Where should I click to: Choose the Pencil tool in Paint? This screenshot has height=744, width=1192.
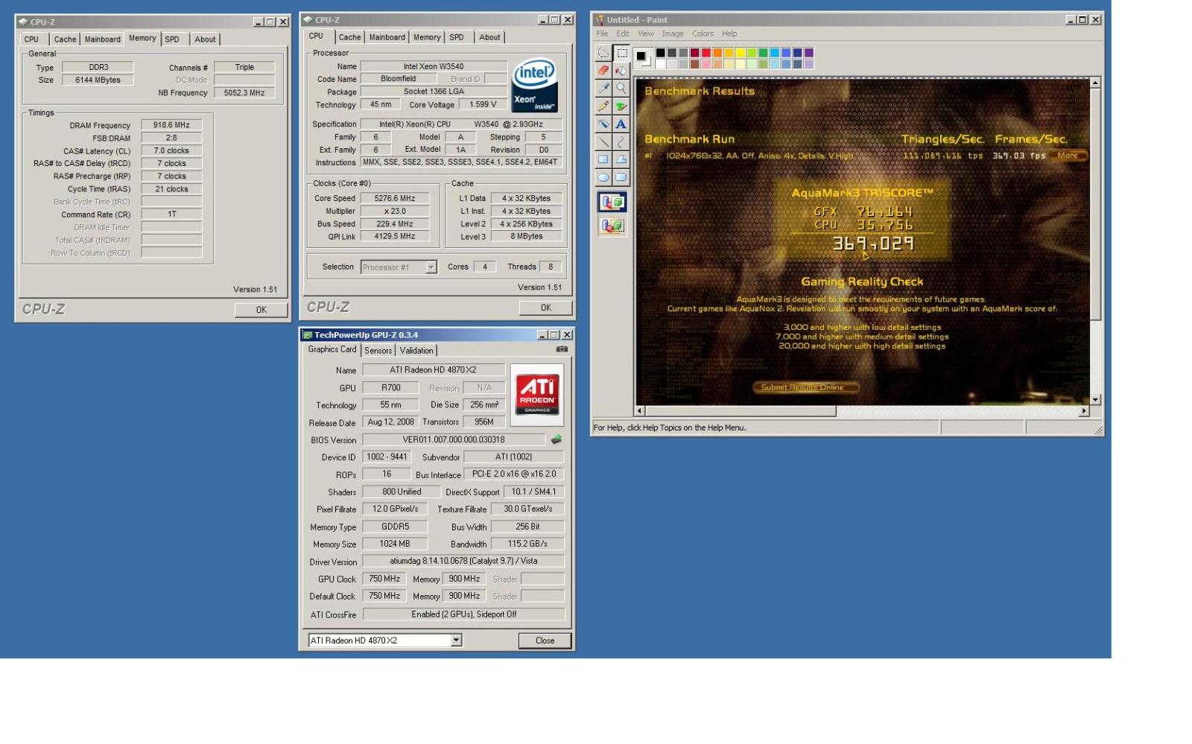click(603, 106)
